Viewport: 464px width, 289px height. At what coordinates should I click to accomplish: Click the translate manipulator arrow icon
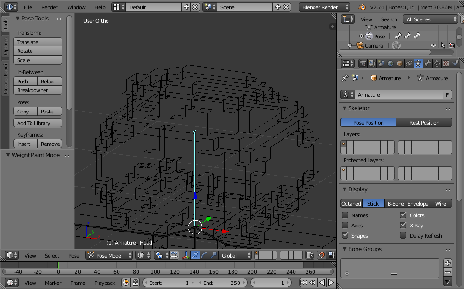coord(195,255)
